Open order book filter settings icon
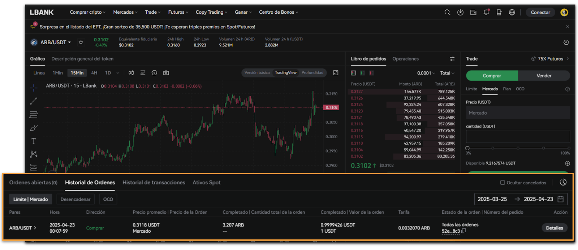This screenshot has width=578, height=250. pos(452,59)
